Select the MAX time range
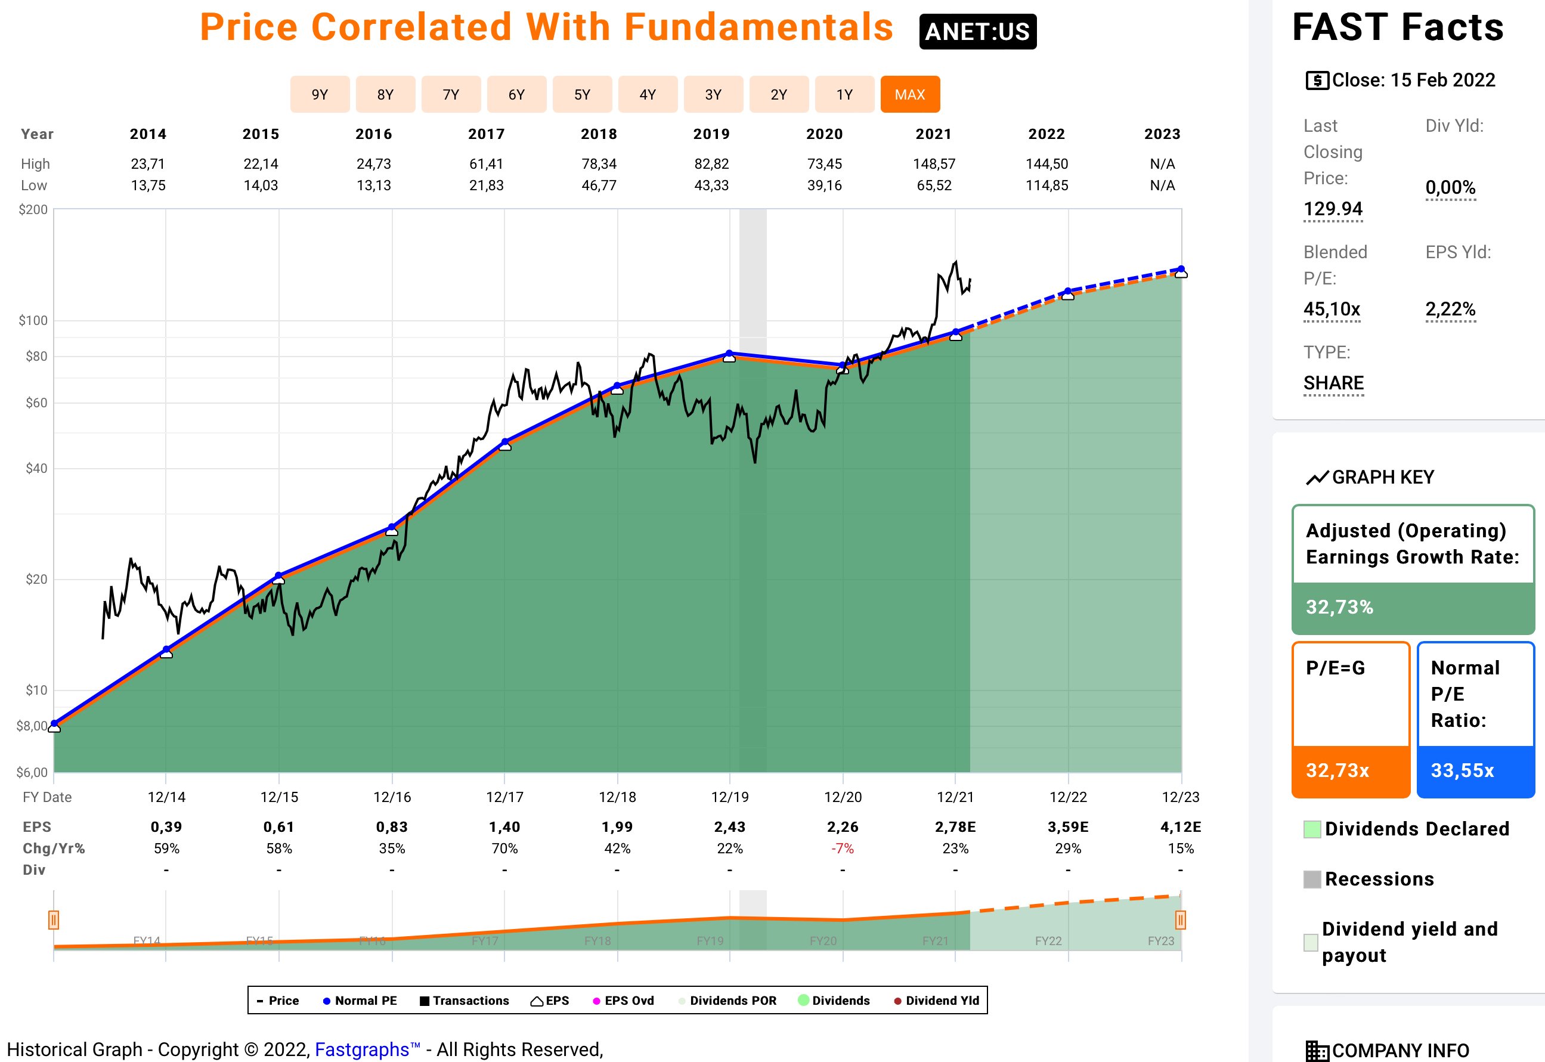Screen dimensions: 1545x1062 coord(909,94)
